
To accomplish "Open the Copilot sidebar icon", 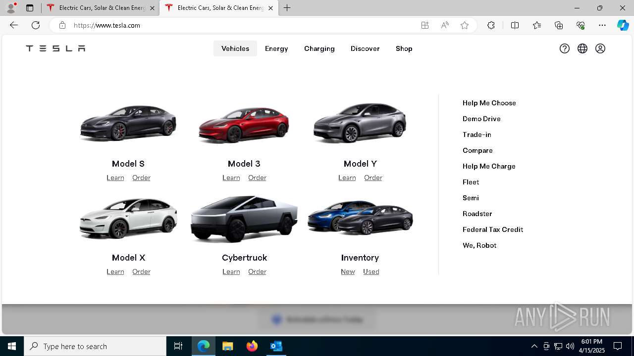I will pyautogui.click(x=623, y=25).
